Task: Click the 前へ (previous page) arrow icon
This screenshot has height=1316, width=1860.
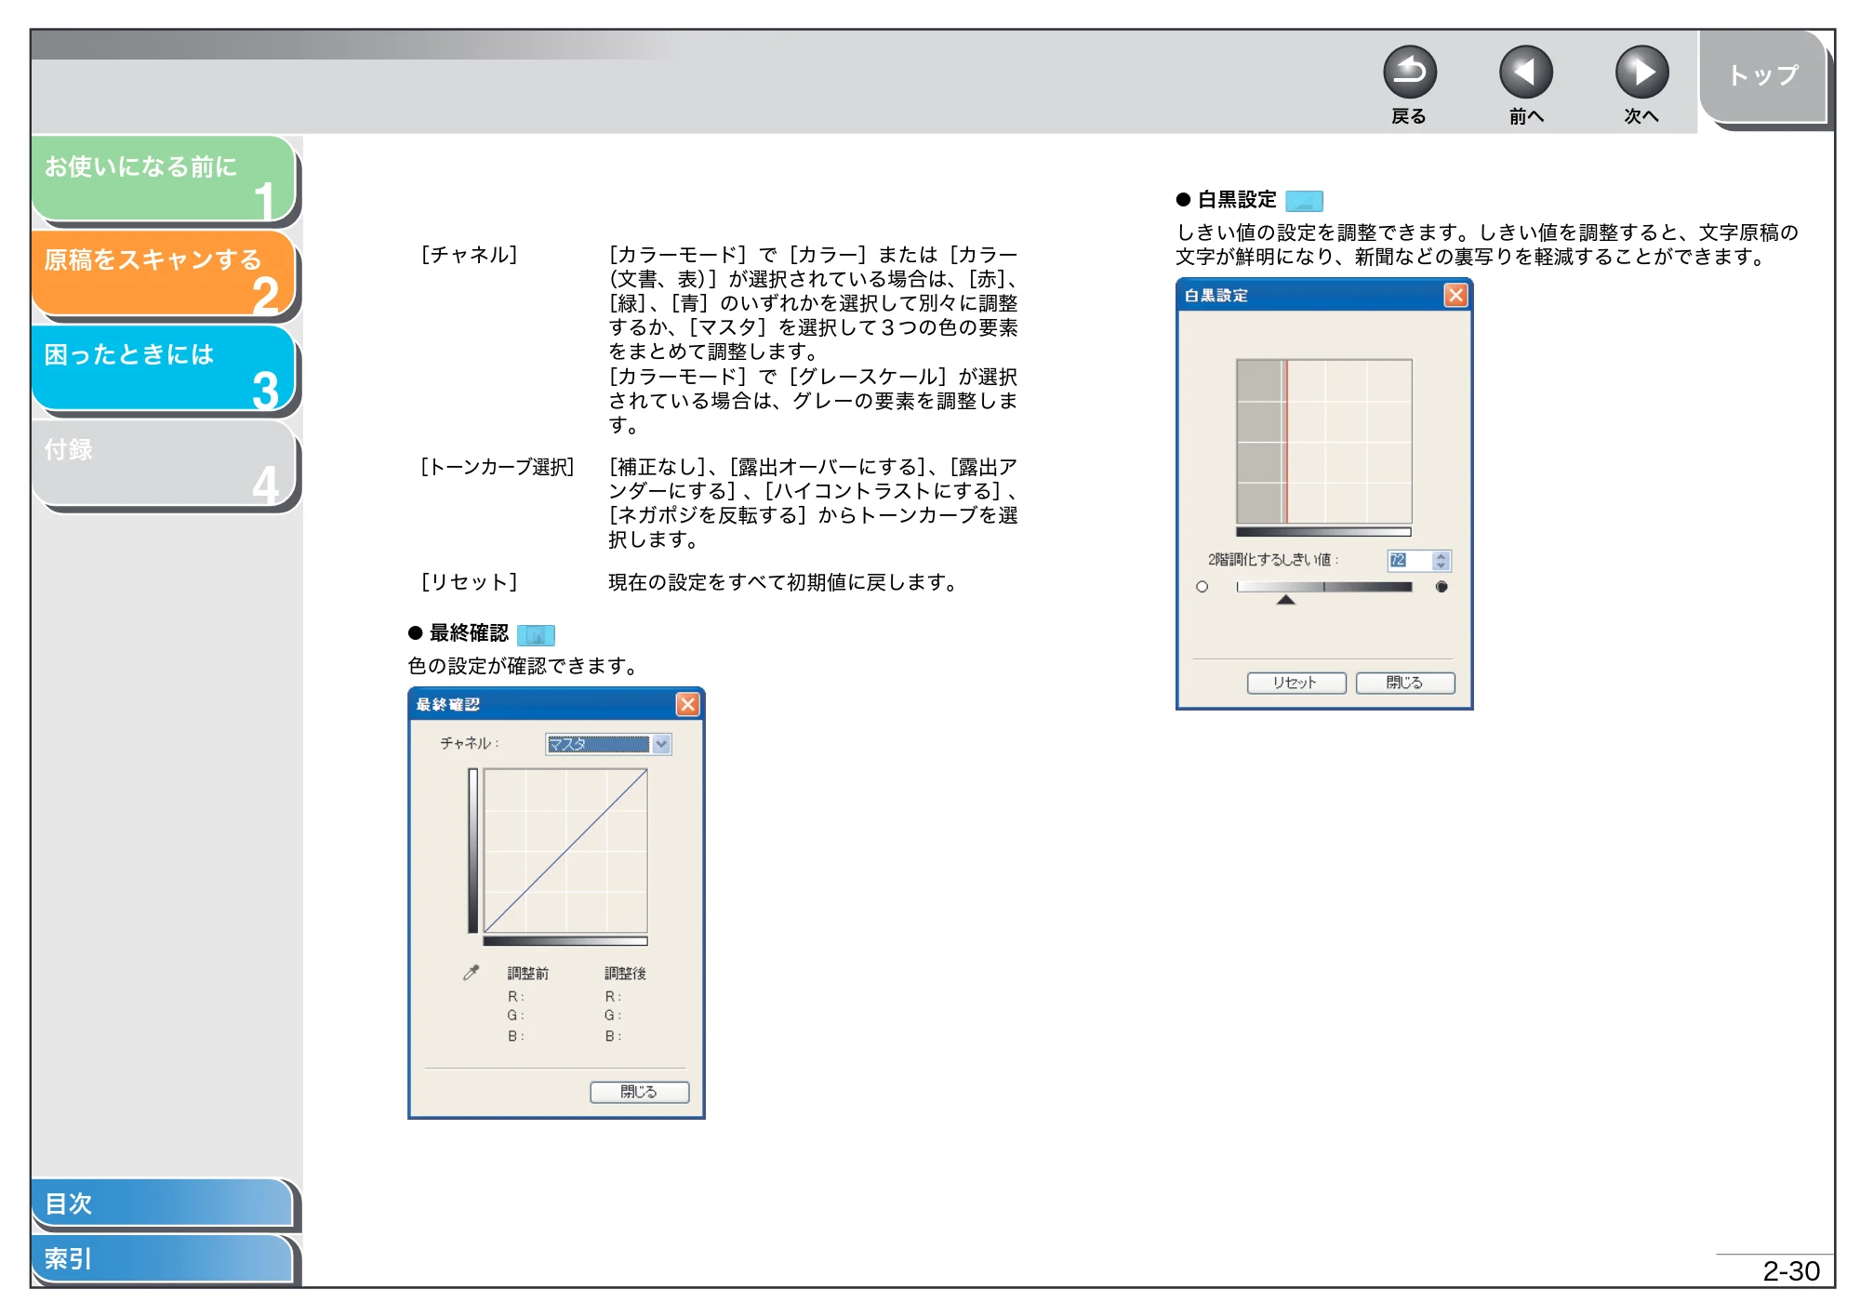Action: click(x=1525, y=73)
